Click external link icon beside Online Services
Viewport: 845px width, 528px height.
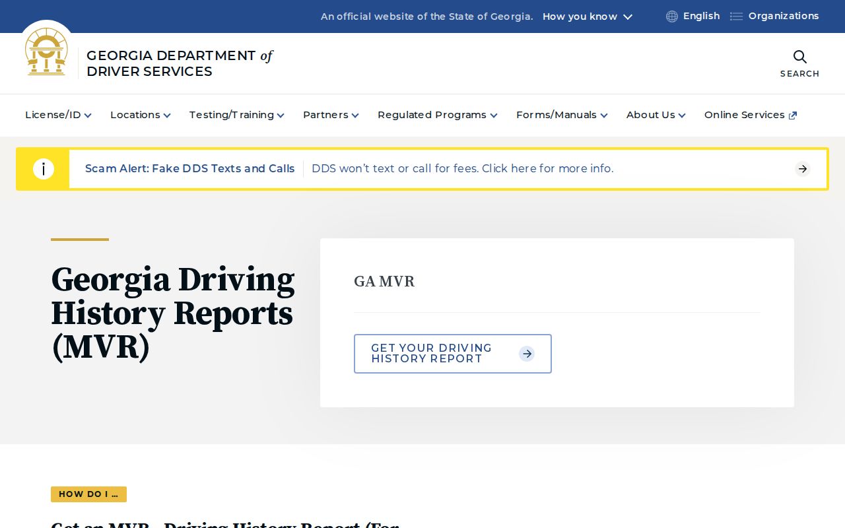tap(793, 115)
